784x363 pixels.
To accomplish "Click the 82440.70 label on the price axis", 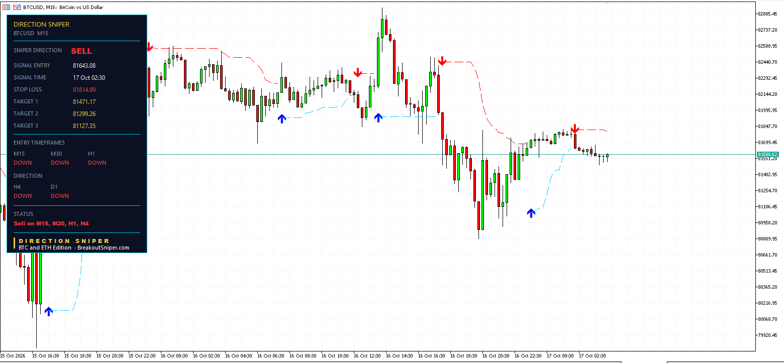I will click(767, 62).
